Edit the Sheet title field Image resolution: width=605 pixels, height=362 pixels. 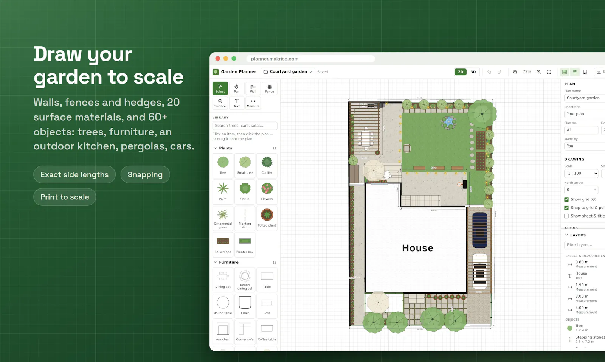pos(585,114)
